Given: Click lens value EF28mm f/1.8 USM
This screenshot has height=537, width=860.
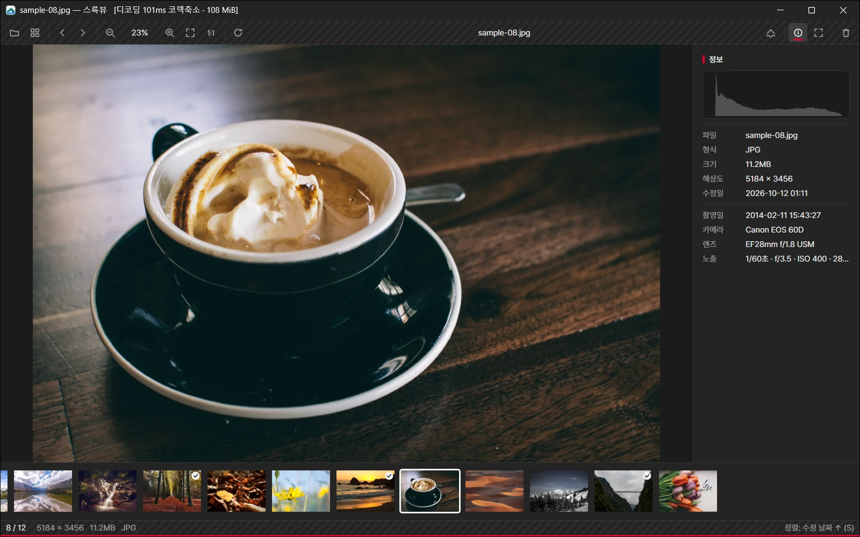Looking at the screenshot, I should [780, 244].
